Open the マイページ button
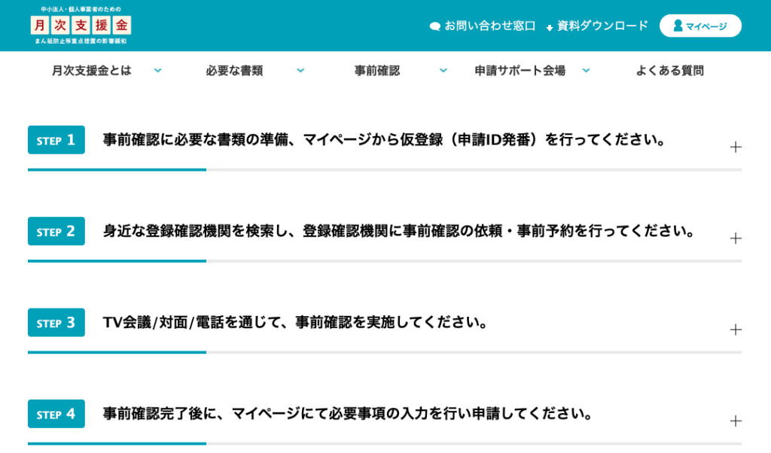771x453 pixels. tap(700, 26)
